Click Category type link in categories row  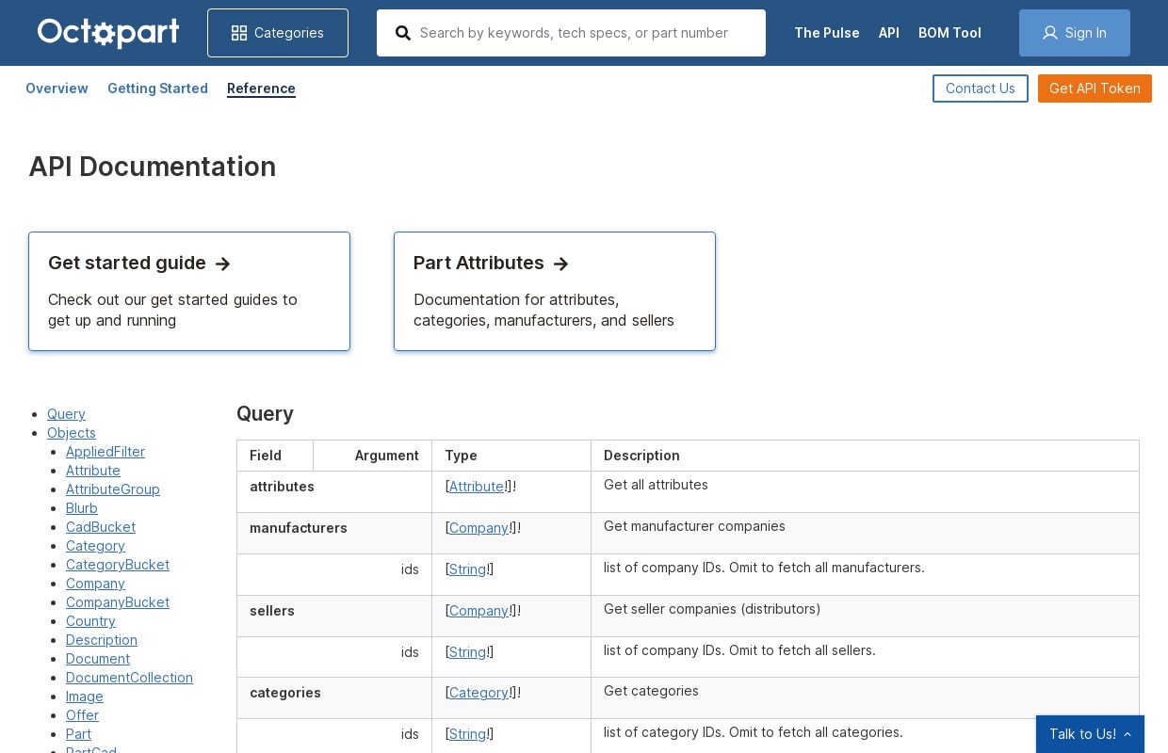(479, 693)
